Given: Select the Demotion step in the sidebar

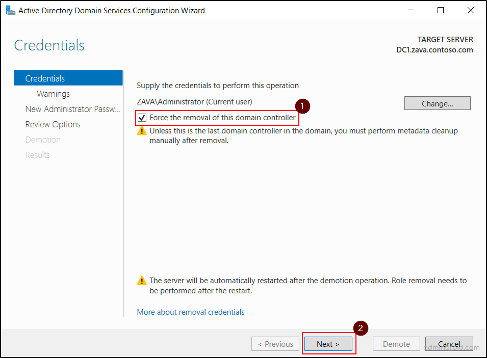Looking at the screenshot, I should [x=43, y=140].
